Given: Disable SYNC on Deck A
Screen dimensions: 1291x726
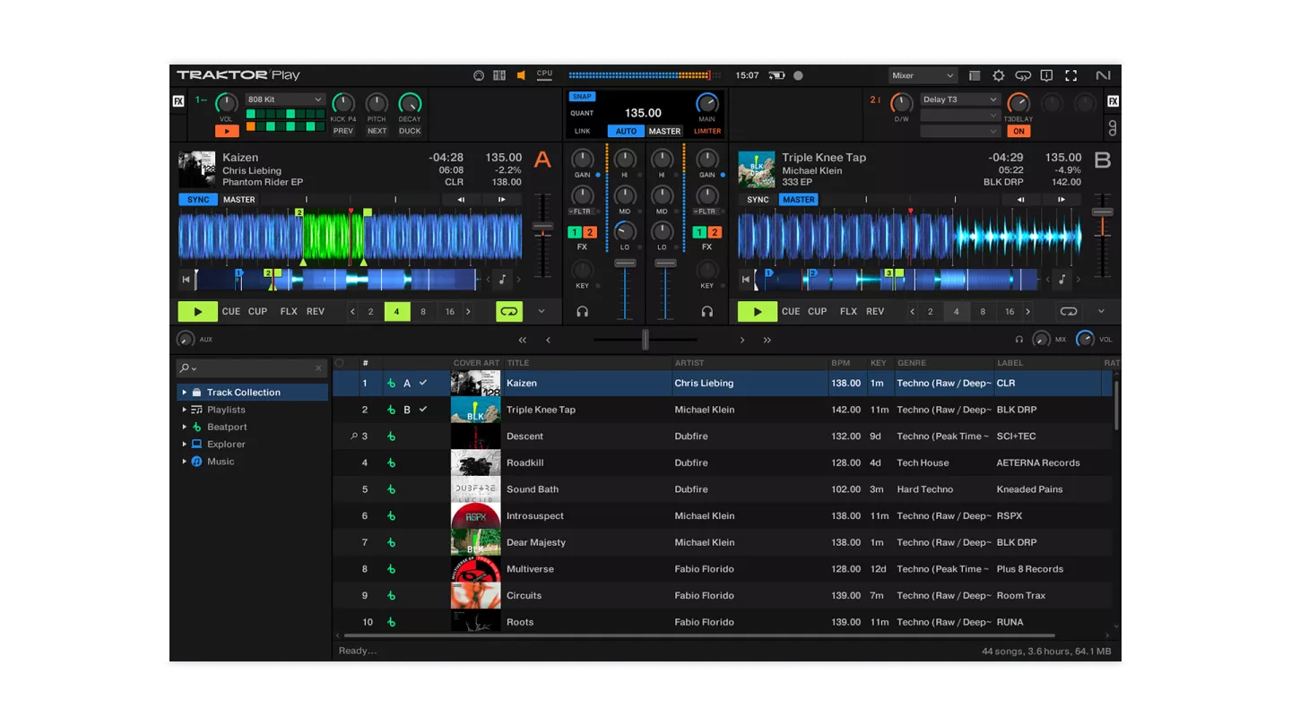Looking at the screenshot, I should [x=198, y=200].
